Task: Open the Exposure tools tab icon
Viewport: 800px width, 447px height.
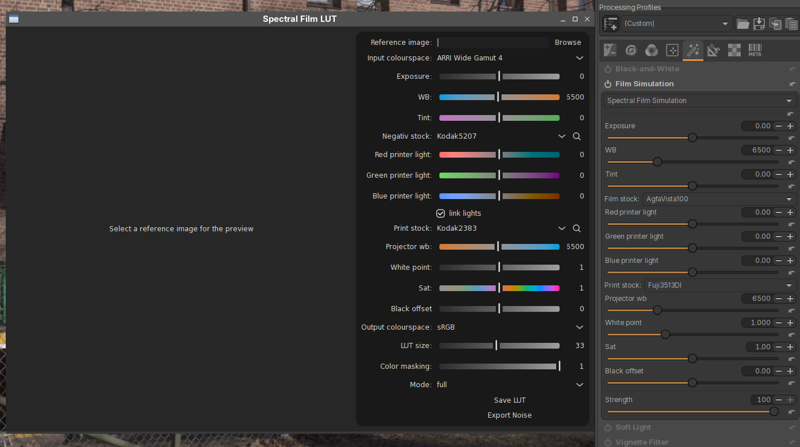Action: 610,50
